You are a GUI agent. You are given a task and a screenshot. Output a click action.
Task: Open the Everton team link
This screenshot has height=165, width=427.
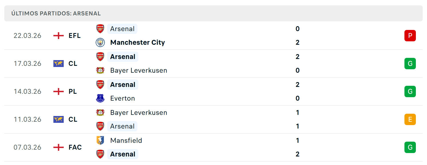(123, 98)
